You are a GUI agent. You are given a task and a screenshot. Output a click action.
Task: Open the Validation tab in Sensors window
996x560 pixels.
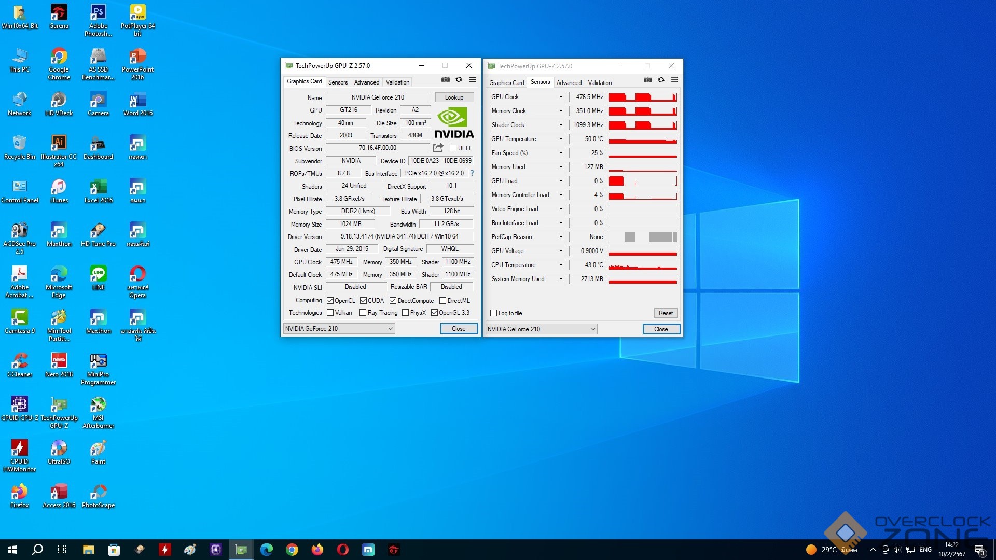[600, 83]
